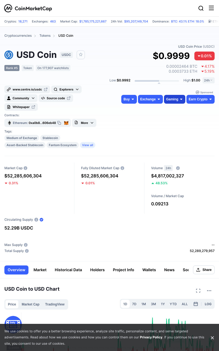
Task: Switch to the Wallets tab
Action: tap(149, 270)
